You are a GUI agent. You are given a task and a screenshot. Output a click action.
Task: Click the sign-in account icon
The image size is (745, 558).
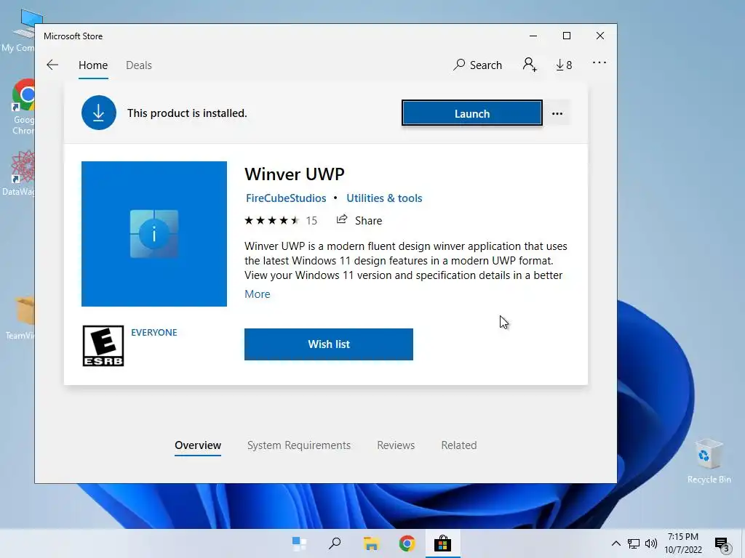point(530,65)
